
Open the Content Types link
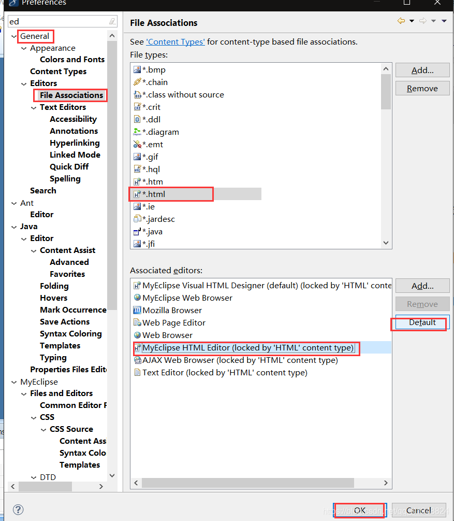pos(175,42)
